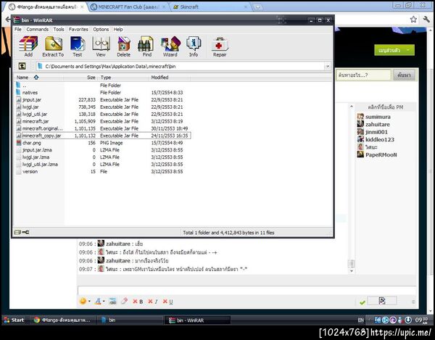
Task: Open the chat emoticon picker
Action: point(84,301)
